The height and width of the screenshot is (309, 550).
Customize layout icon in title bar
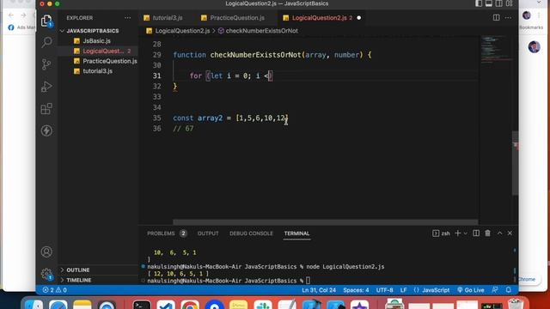point(509,3)
